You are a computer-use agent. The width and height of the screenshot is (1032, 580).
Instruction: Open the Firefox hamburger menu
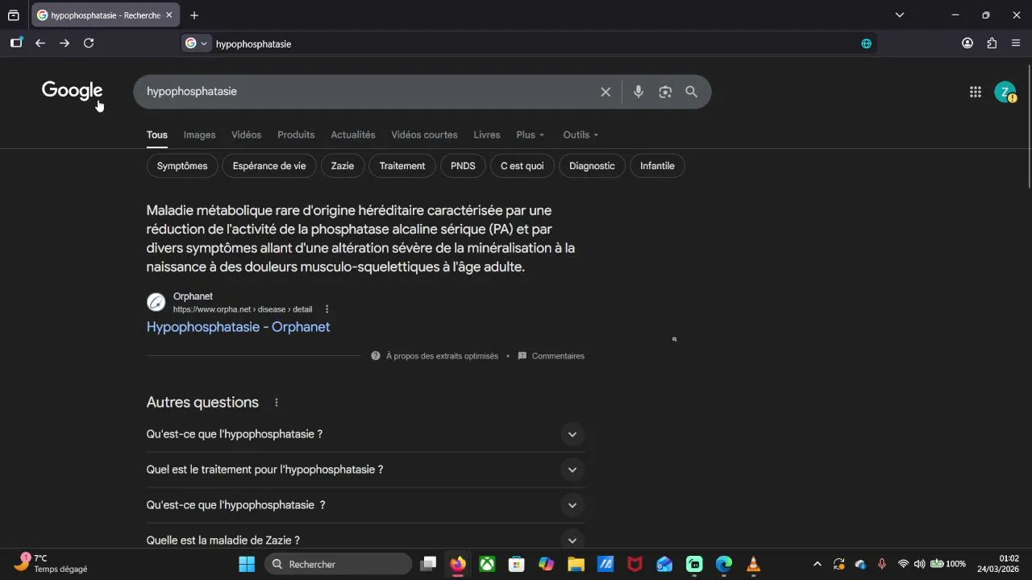pyautogui.click(x=1016, y=43)
